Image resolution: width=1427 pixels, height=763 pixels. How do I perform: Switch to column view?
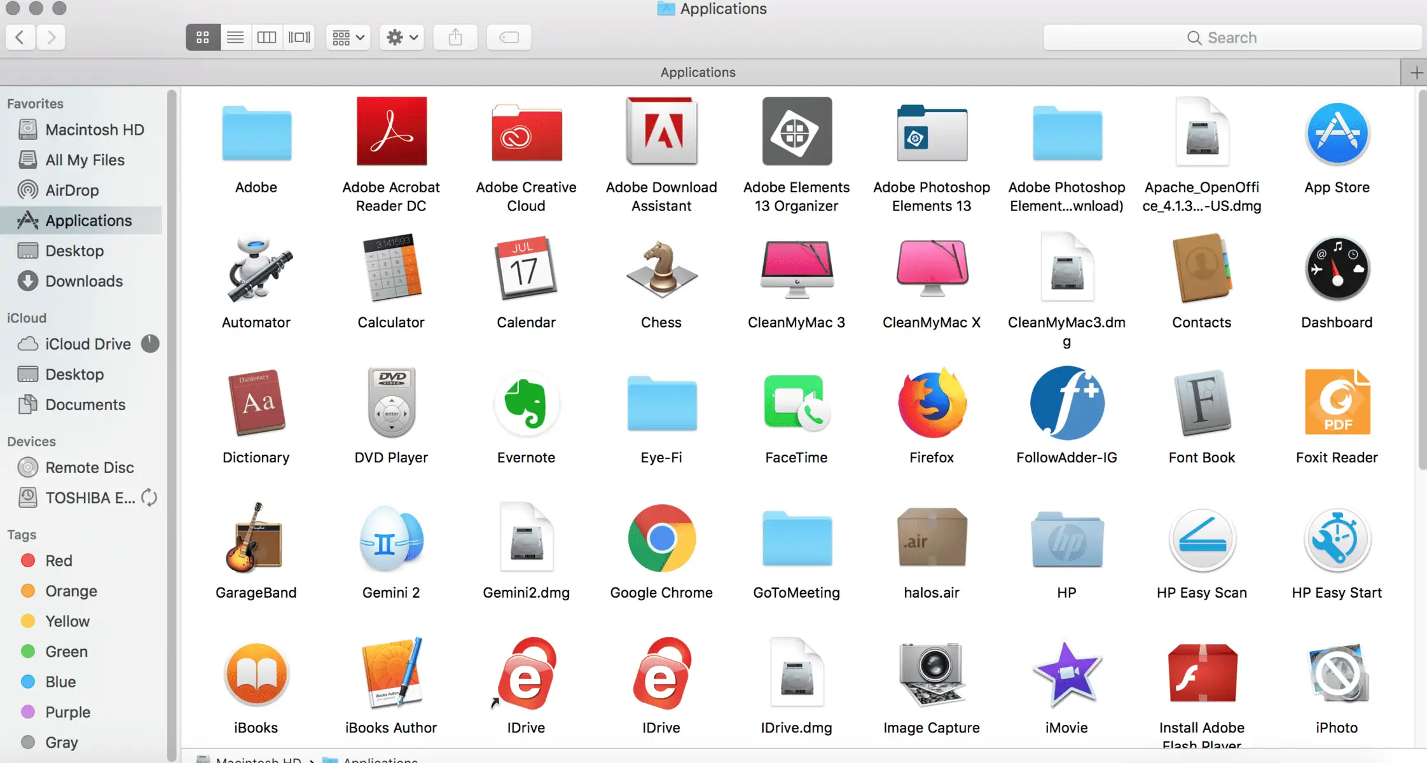tap(267, 38)
